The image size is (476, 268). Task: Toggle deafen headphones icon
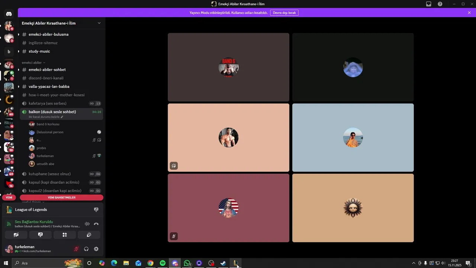click(86, 249)
